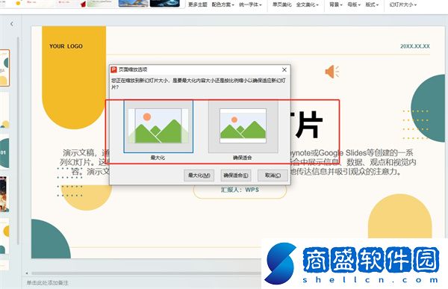Open the 背景 dropdown

click(x=336, y=4)
